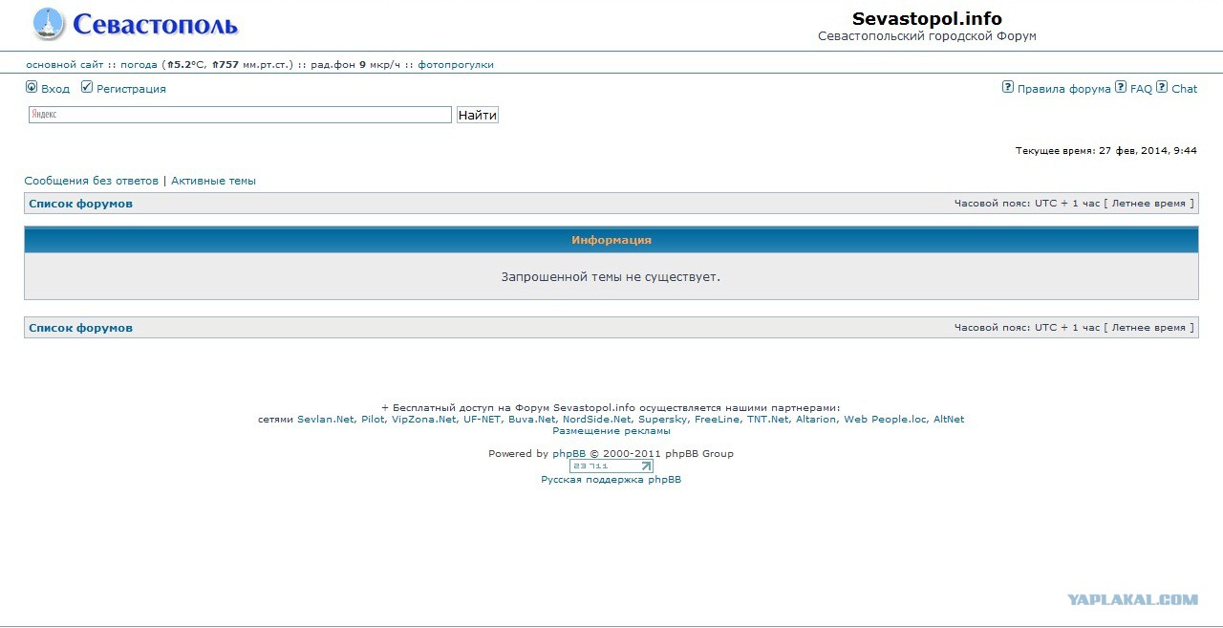Click the Информация panel header
The width and height of the screenshot is (1223, 628).
(611, 240)
